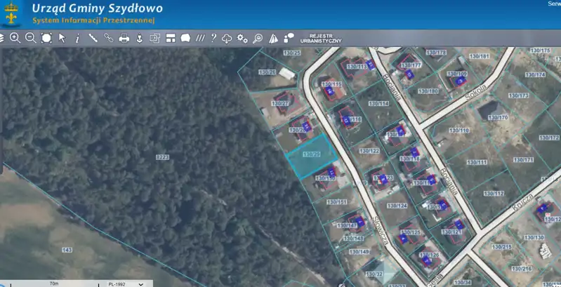The height and width of the screenshot is (287, 561).
Task: Select the info identify tool
Action: click(77, 38)
